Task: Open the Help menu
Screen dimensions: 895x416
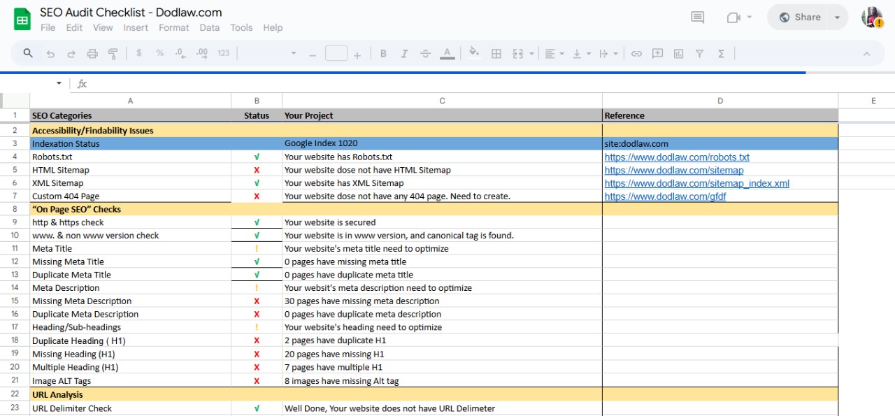Action: pos(273,28)
